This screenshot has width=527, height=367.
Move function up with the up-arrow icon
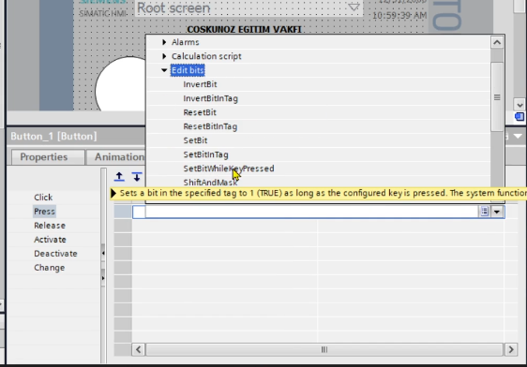(119, 176)
